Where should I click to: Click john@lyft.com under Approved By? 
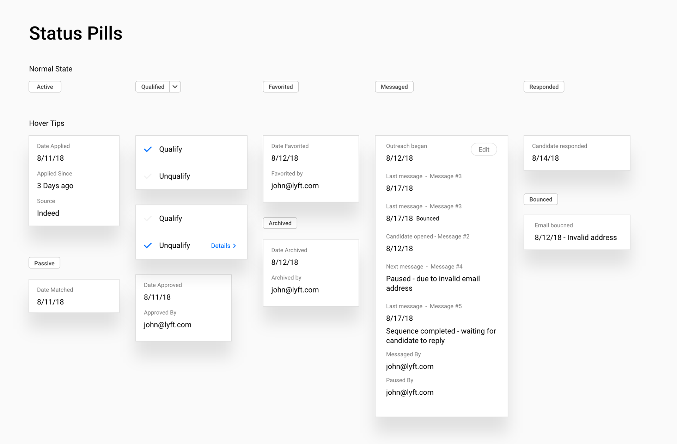pos(167,325)
